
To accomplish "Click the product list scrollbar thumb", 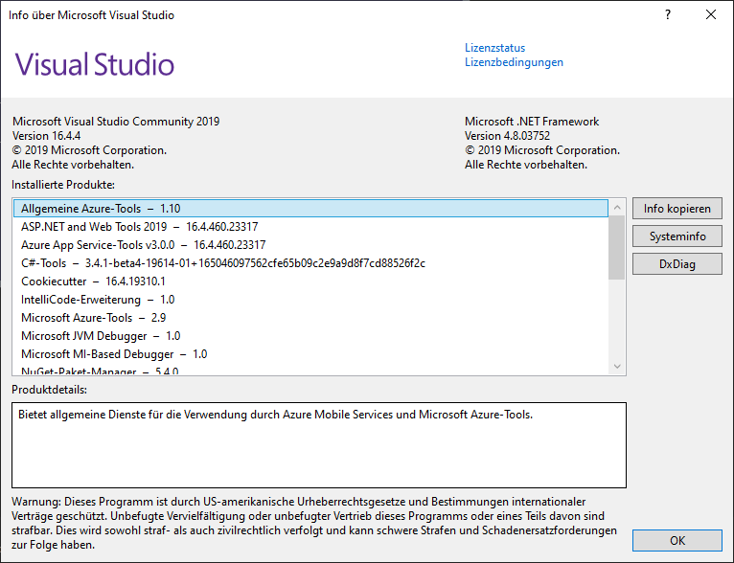I will click(x=617, y=247).
